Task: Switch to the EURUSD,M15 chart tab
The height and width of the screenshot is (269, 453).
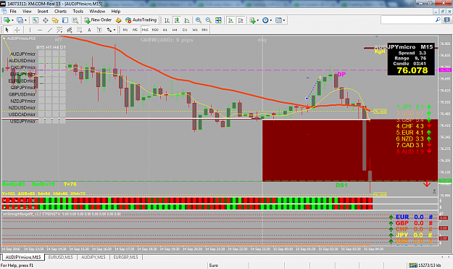Action: [60, 257]
